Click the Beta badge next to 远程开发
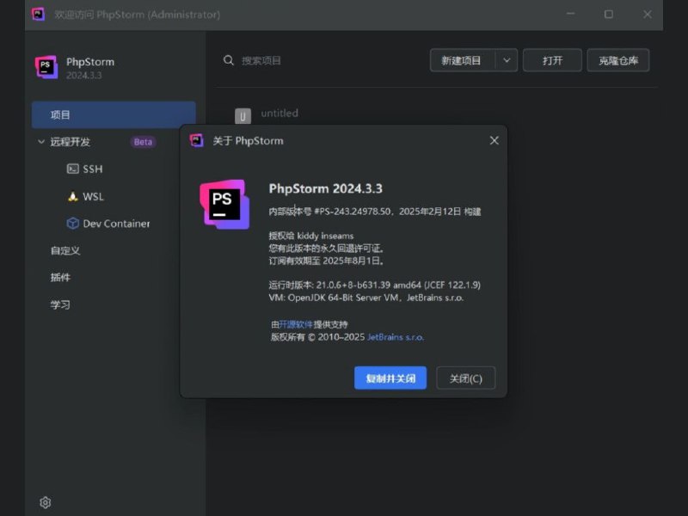Viewport: 688px width, 516px height. 143,142
